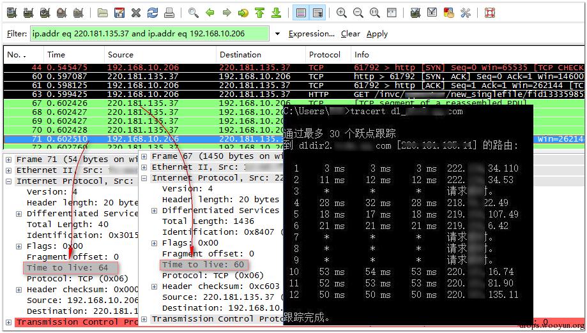Screen dimensions: 587x333
Task: Click into the display filter field
Action: pyautogui.click(x=149, y=34)
